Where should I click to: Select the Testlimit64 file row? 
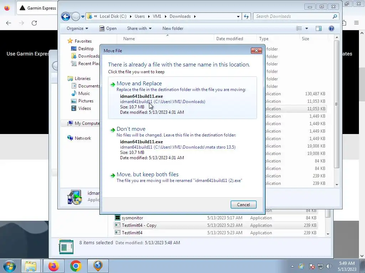tap(216, 232)
